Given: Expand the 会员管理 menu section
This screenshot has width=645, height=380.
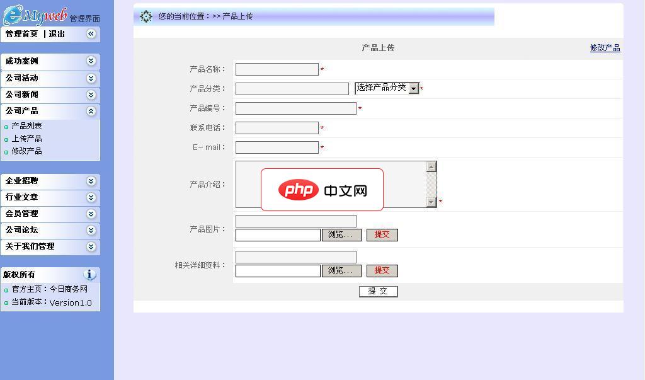Looking at the screenshot, I should point(91,214).
